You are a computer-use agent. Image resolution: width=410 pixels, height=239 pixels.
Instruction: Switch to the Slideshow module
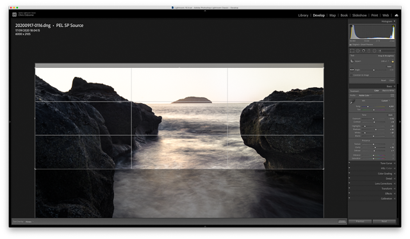coord(359,15)
